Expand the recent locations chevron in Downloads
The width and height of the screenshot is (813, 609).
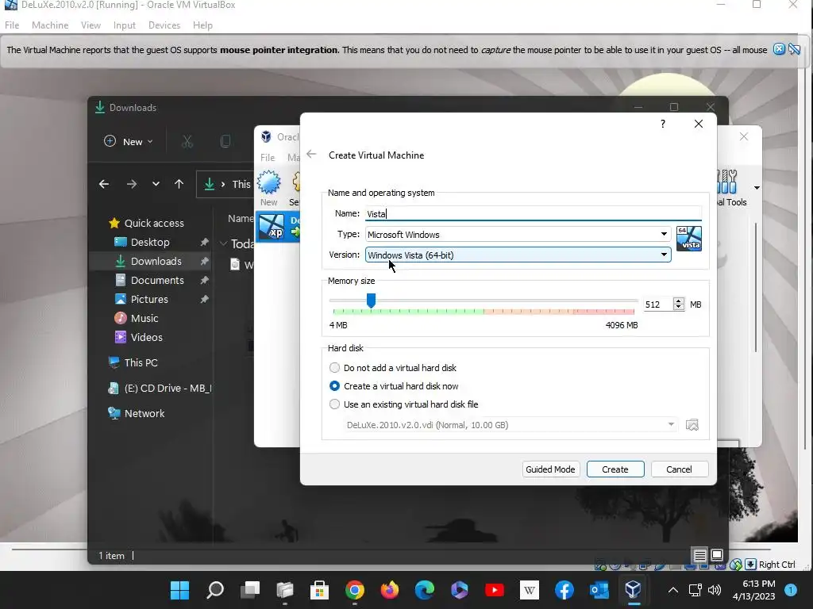(x=156, y=184)
